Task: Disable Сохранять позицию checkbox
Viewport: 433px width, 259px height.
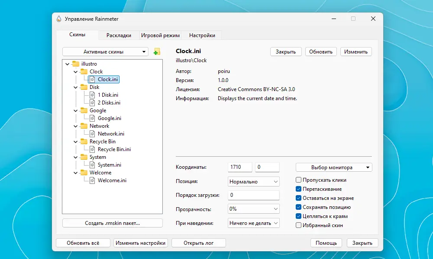Action: [298, 207]
